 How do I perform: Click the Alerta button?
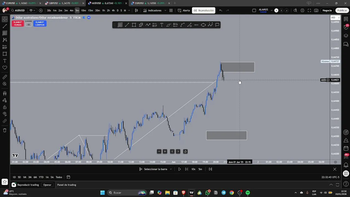point(184,10)
